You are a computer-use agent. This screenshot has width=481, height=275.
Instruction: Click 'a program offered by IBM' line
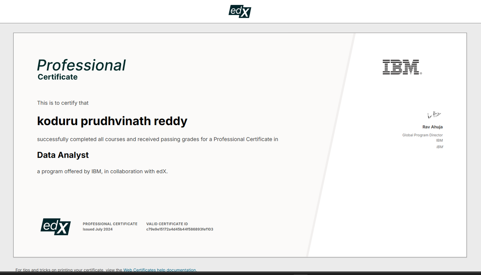click(102, 171)
